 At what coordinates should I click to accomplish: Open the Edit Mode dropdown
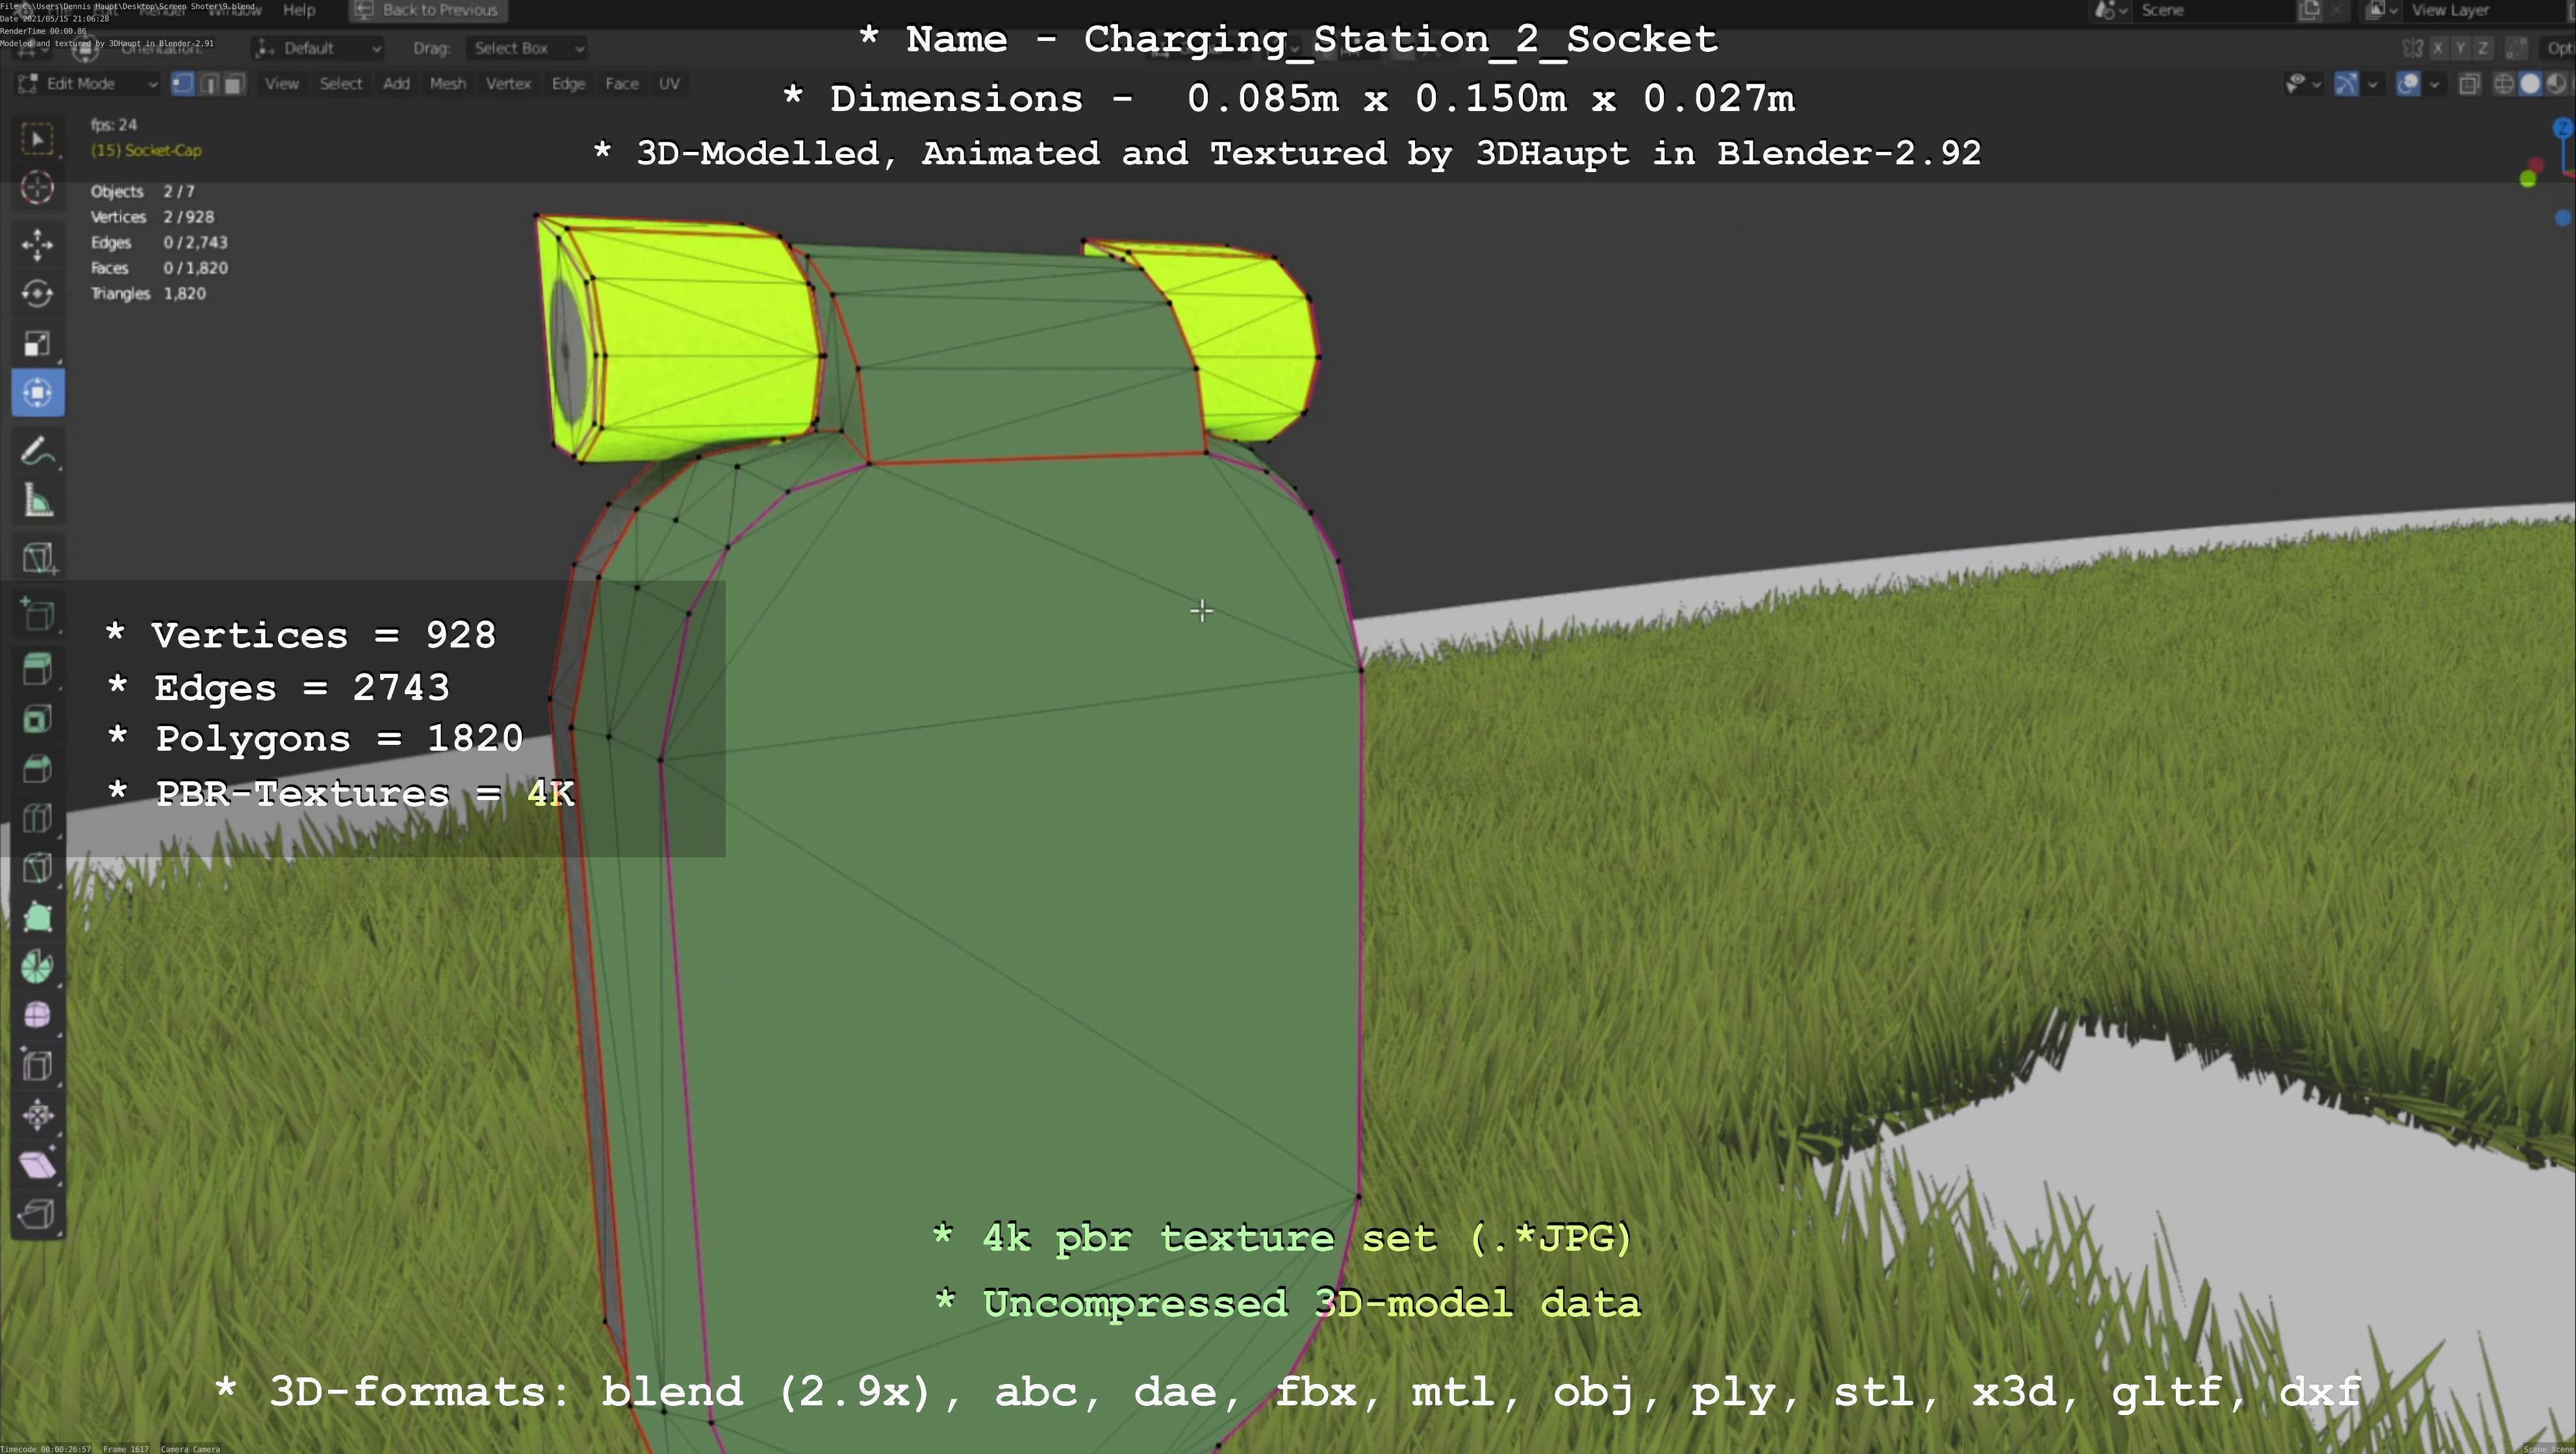(88, 84)
